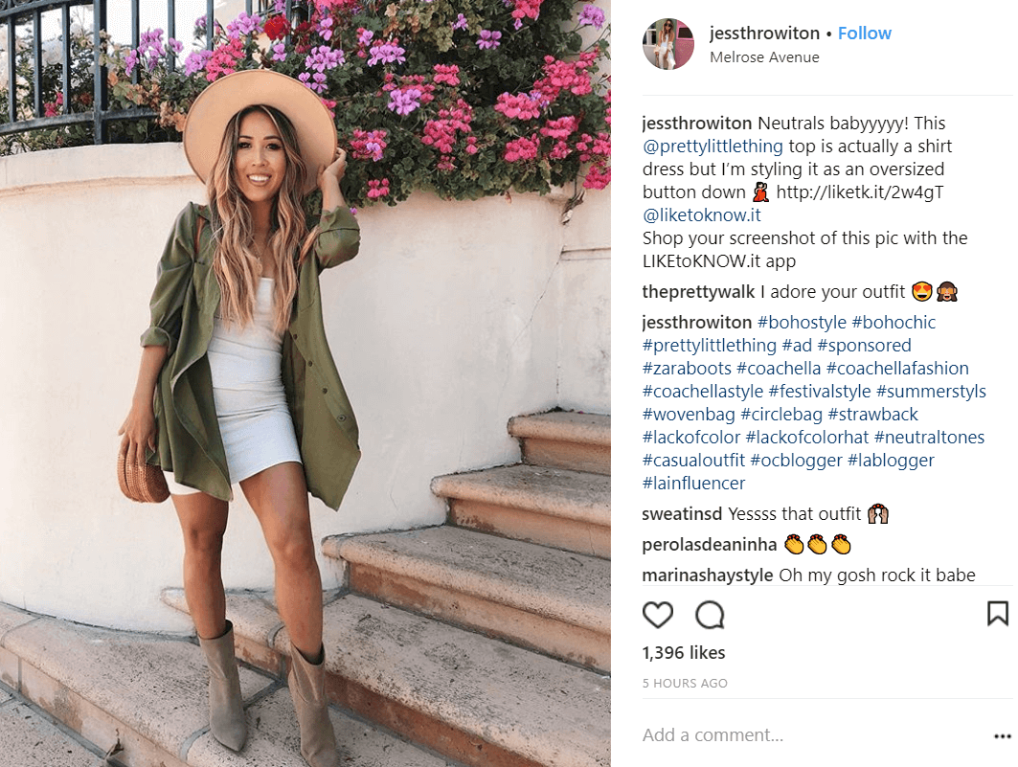View the 1,396 likes list
The width and height of the screenshot is (1018, 767).
point(683,653)
